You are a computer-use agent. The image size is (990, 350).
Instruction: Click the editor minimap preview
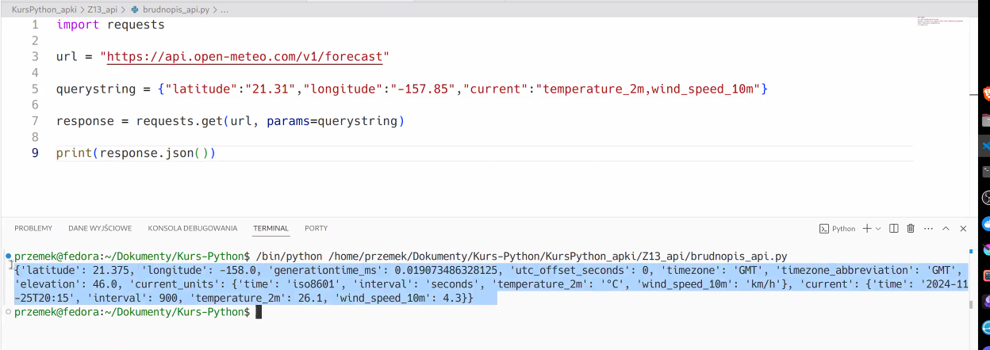click(942, 21)
